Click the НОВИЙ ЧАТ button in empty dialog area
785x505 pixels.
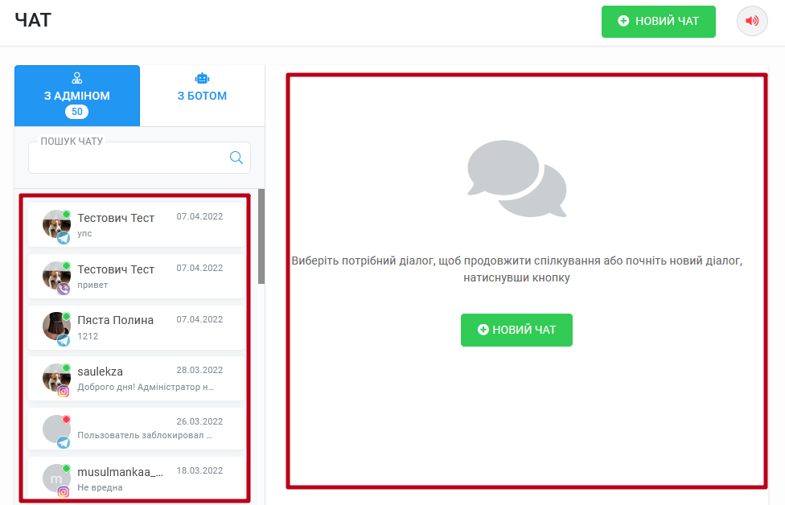(x=516, y=330)
